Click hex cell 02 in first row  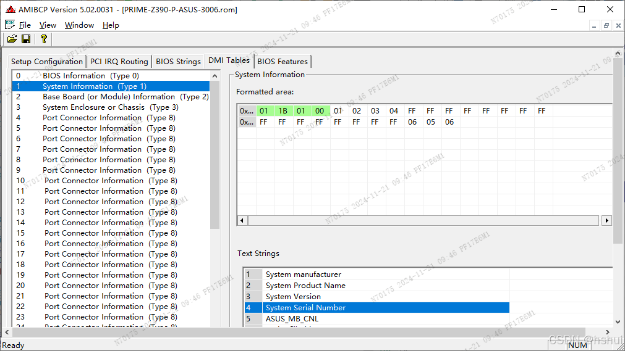[x=357, y=111]
